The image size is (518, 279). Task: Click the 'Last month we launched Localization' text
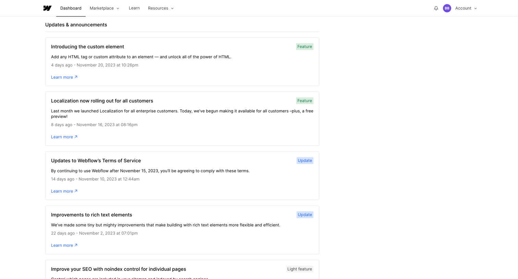tap(182, 114)
